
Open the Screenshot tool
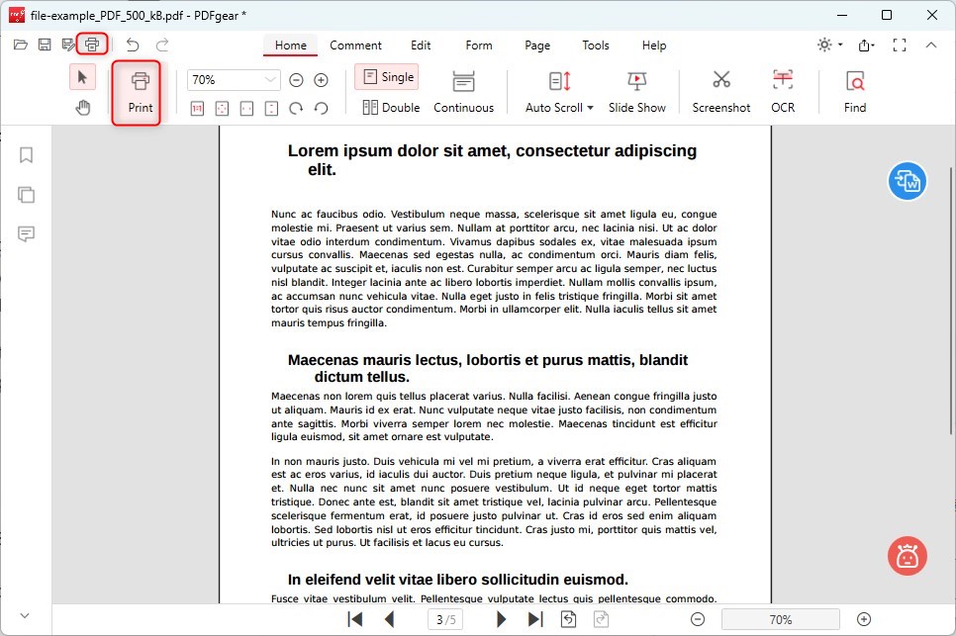point(720,90)
